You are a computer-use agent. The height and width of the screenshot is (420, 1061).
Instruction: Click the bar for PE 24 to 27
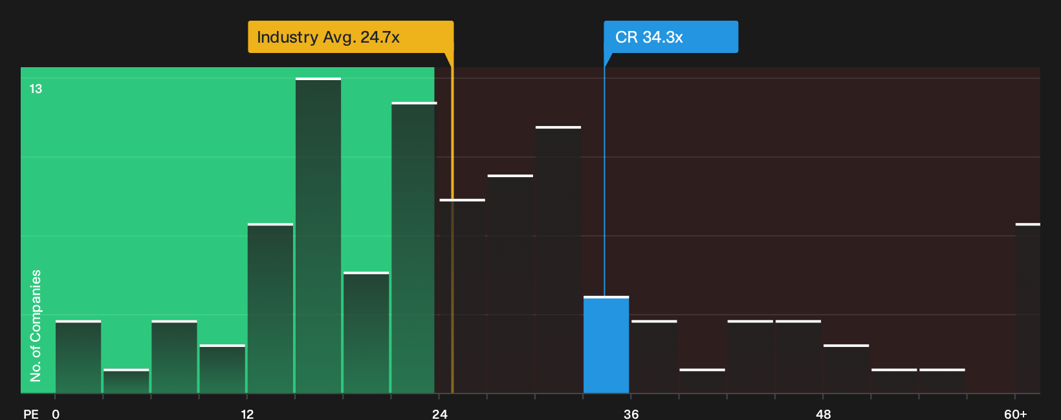point(462,296)
